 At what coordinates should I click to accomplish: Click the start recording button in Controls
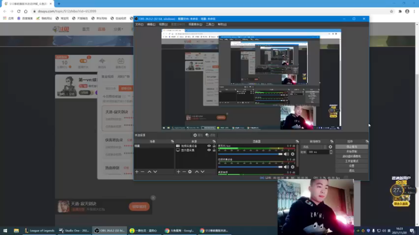point(351,151)
